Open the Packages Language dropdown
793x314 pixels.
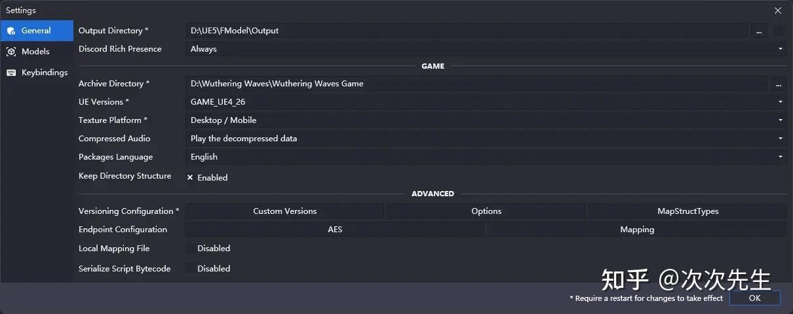point(485,157)
